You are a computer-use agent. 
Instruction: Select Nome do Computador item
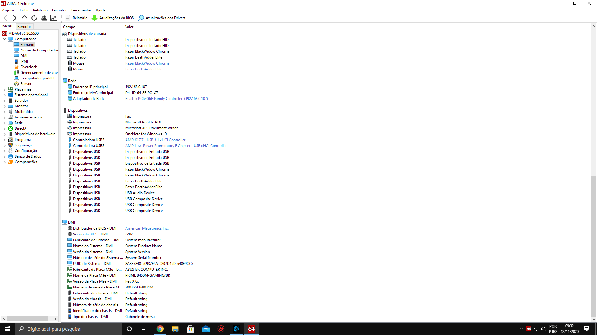point(36,50)
